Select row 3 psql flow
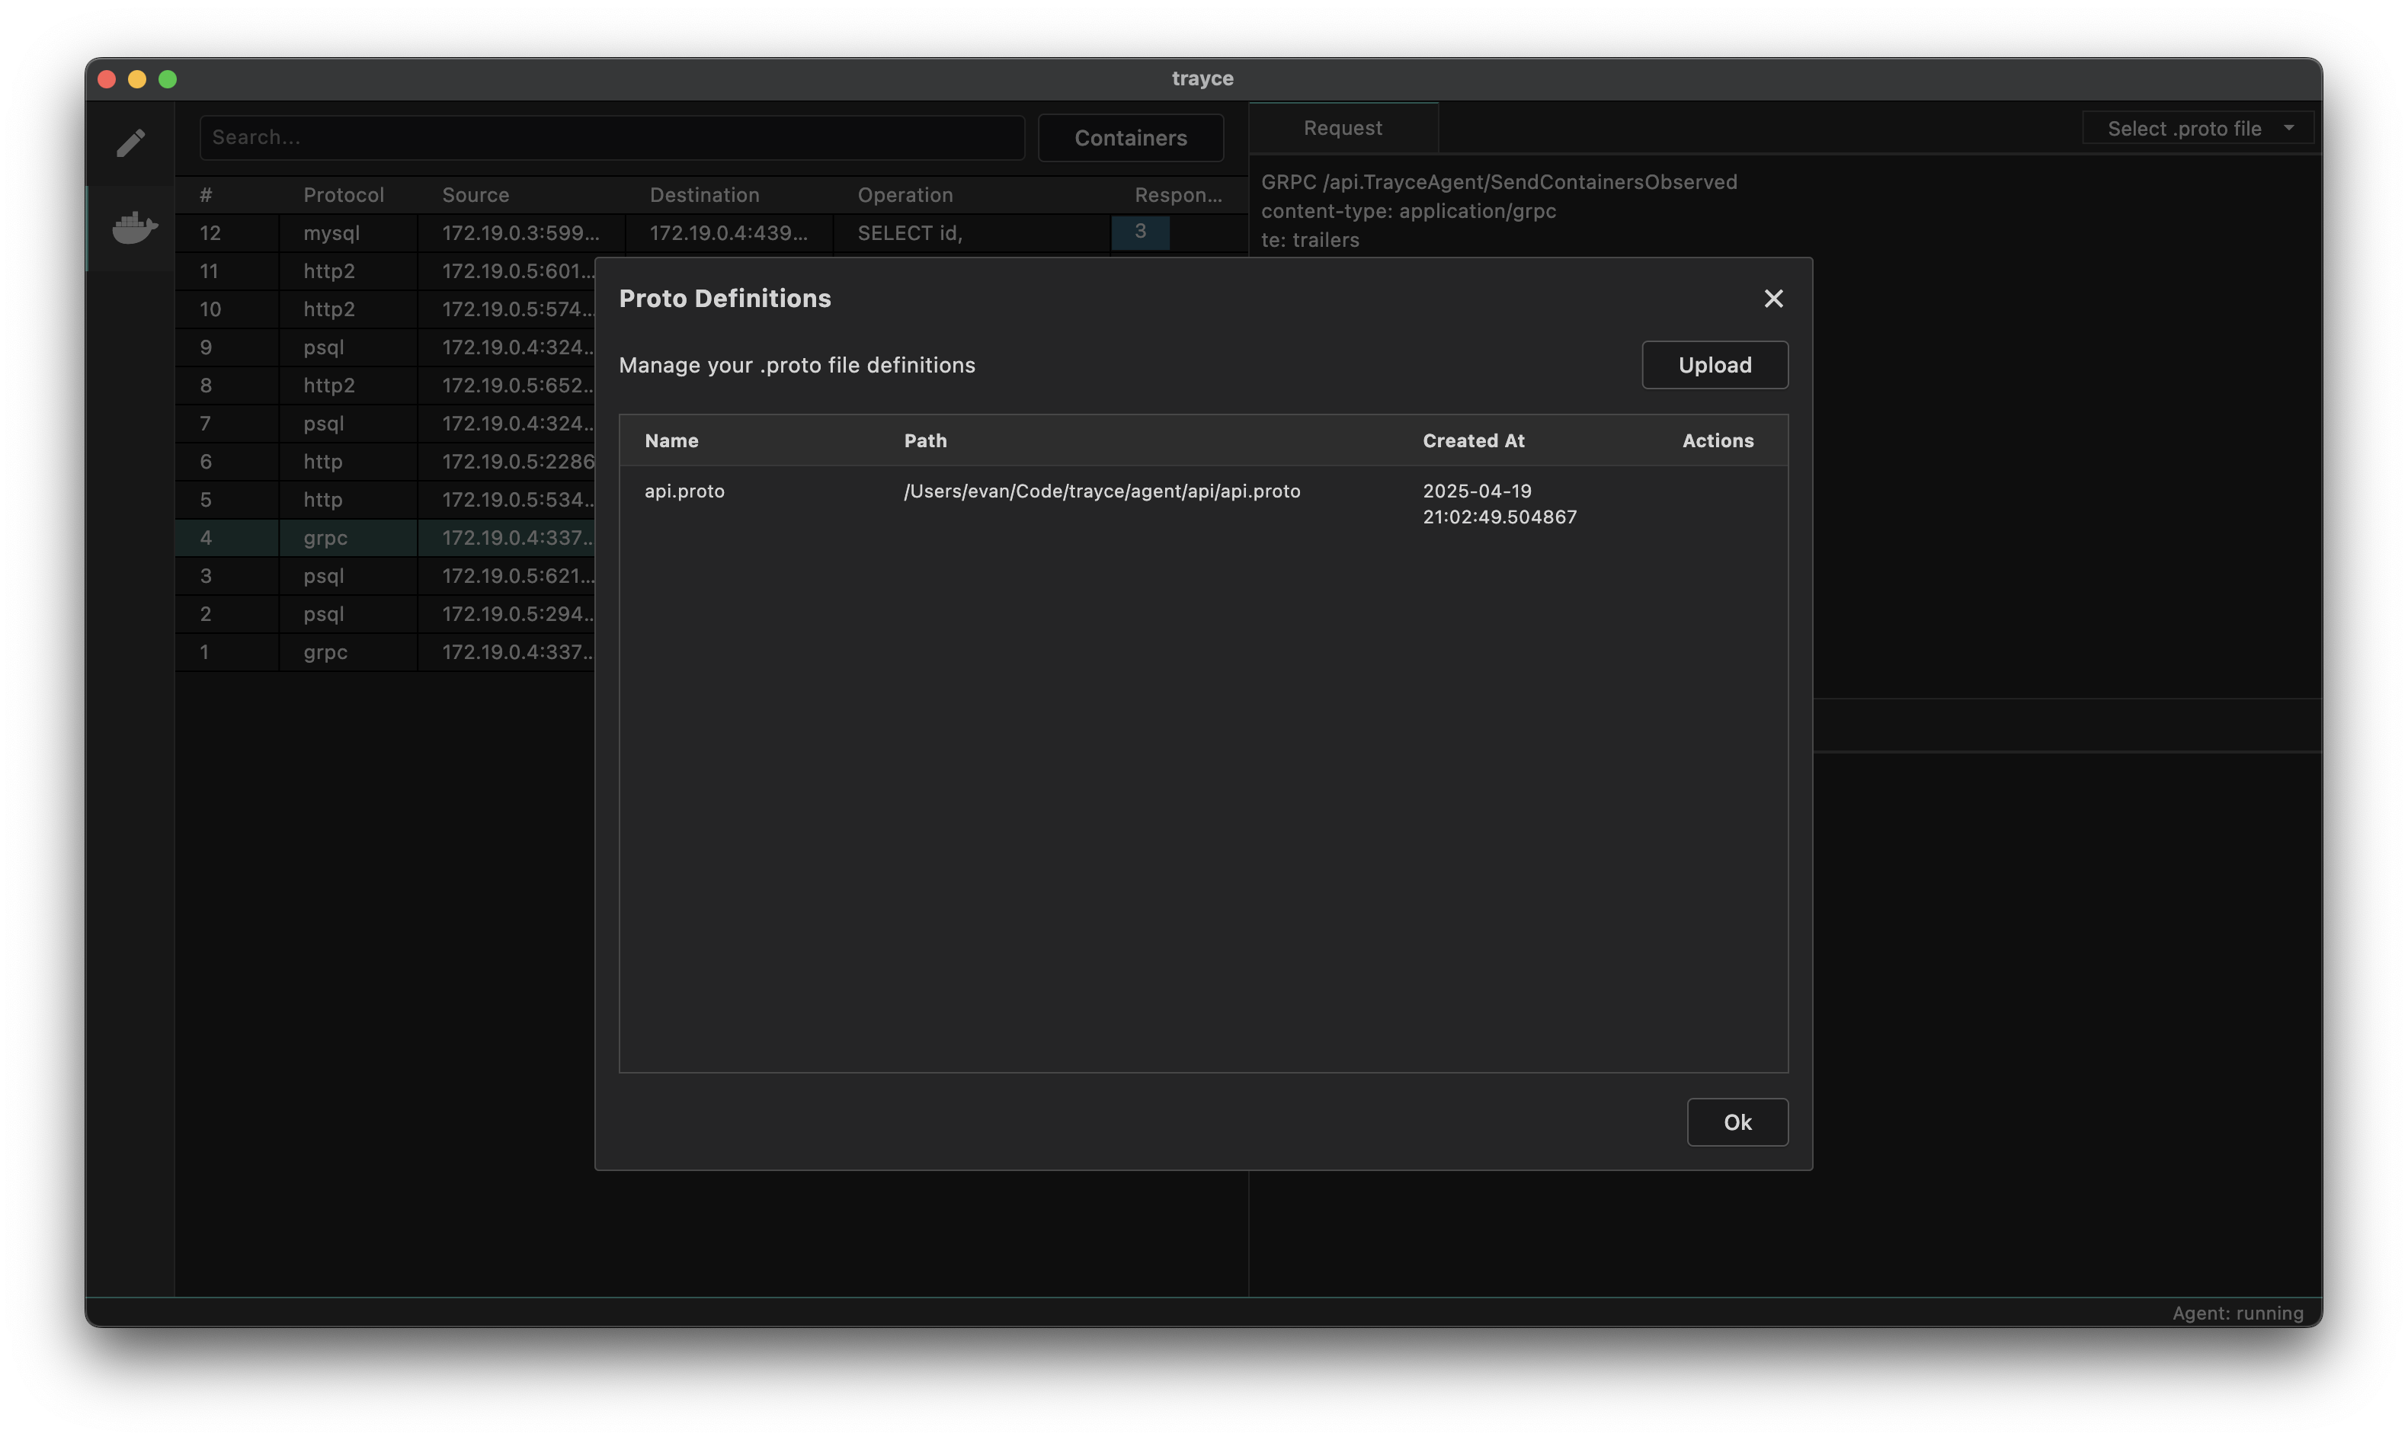The width and height of the screenshot is (2408, 1440). (x=384, y=575)
